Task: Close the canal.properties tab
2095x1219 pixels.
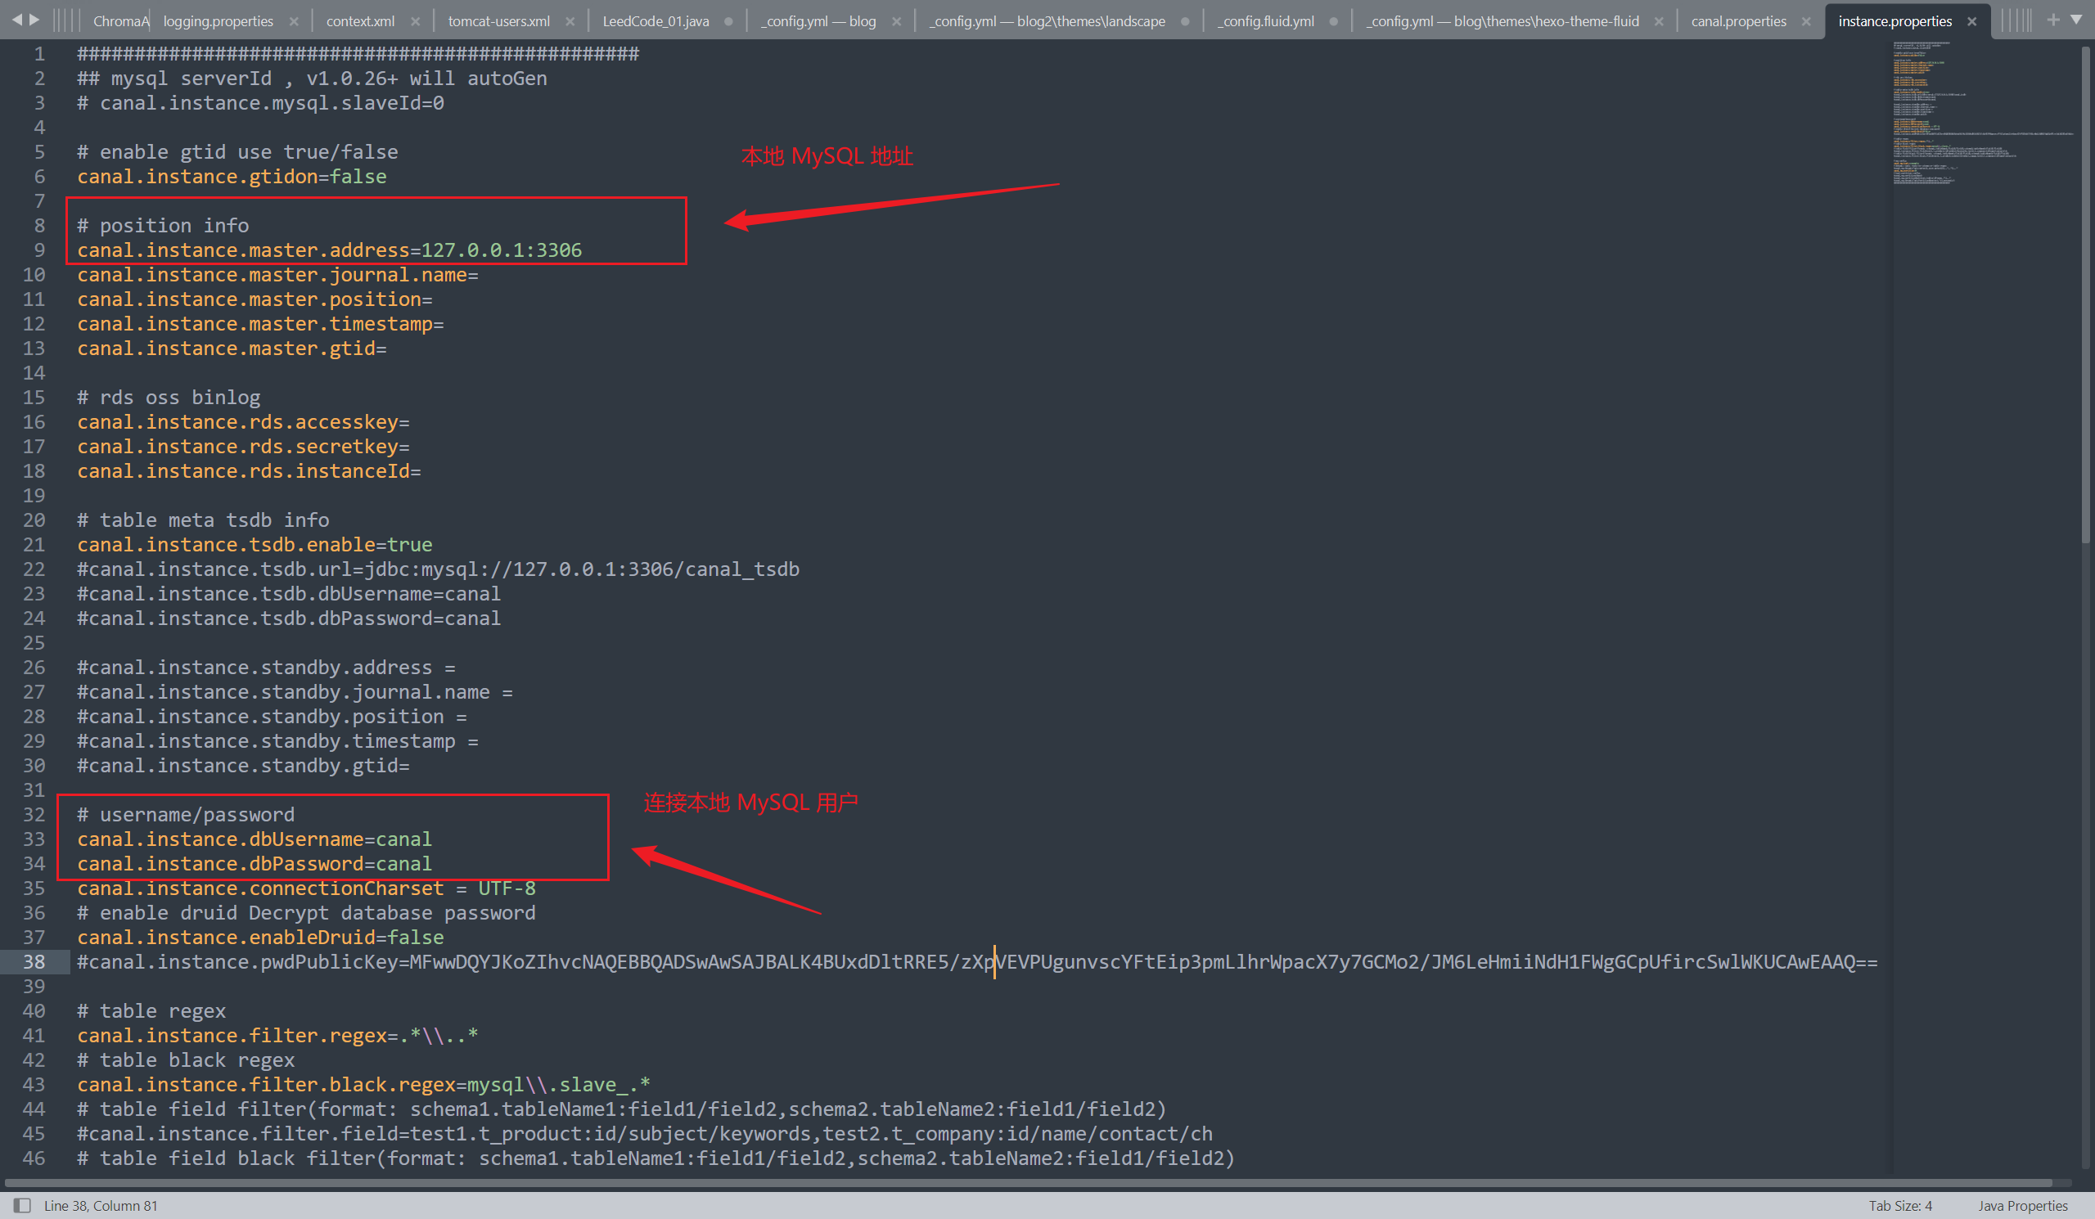Action: (x=1806, y=21)
